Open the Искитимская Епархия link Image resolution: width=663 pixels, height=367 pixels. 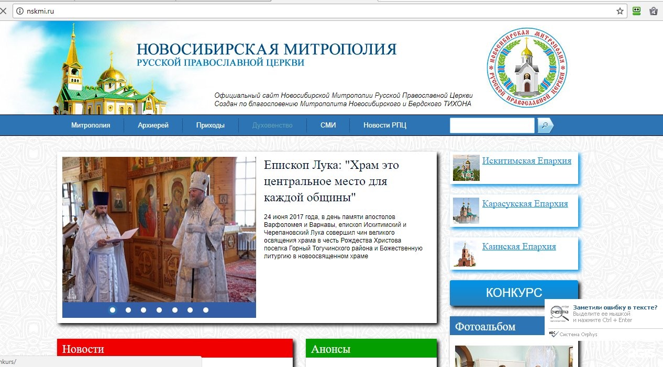point(526,161)
